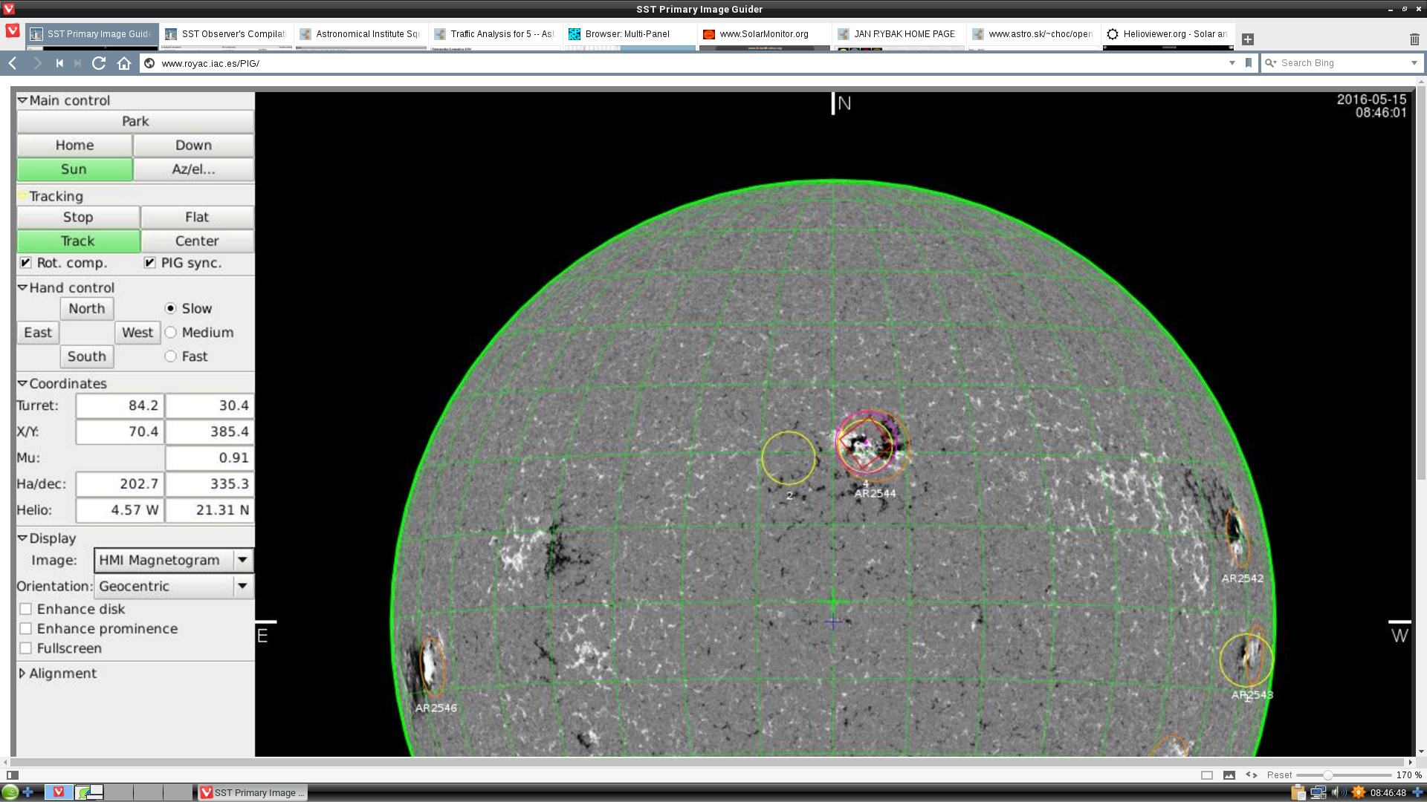The height and width of the screenshot is (802, 1427).
Task: Click the browser home icon
Action: (124, 63)
